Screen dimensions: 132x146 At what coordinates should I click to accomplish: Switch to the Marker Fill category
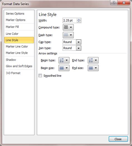(19, 27)
